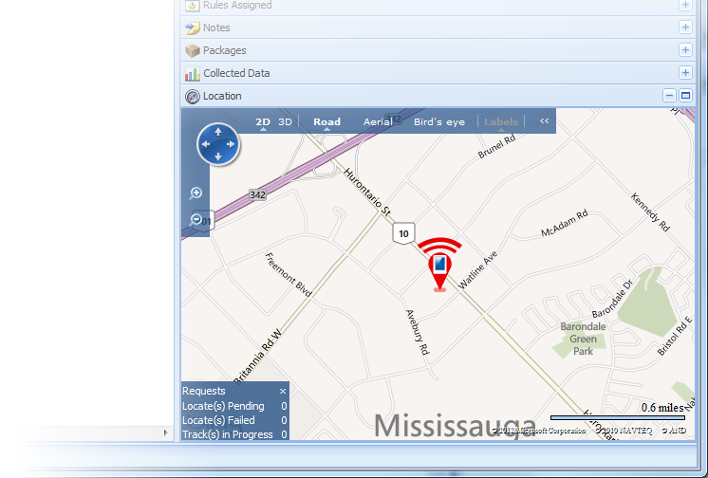
Task: Click the Location compass icon
Action: (193, 97)
